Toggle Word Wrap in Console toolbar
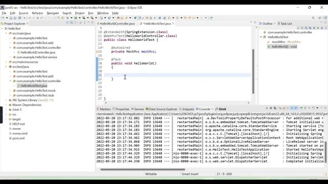 (x=288, y=108)
